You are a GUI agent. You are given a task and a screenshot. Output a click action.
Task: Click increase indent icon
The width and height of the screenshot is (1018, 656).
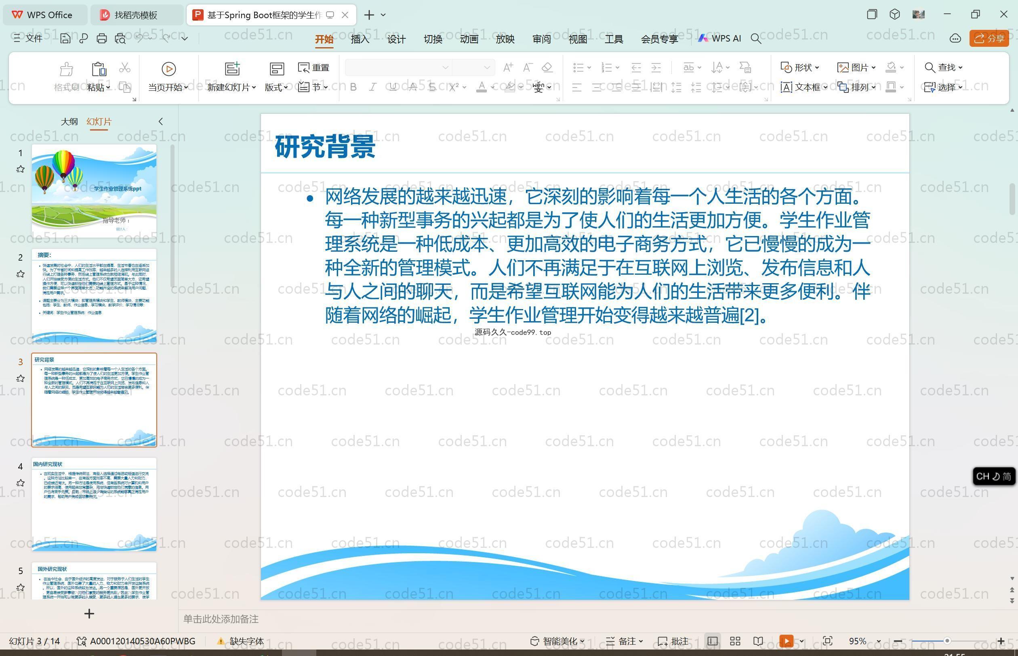tap(656, 67)
